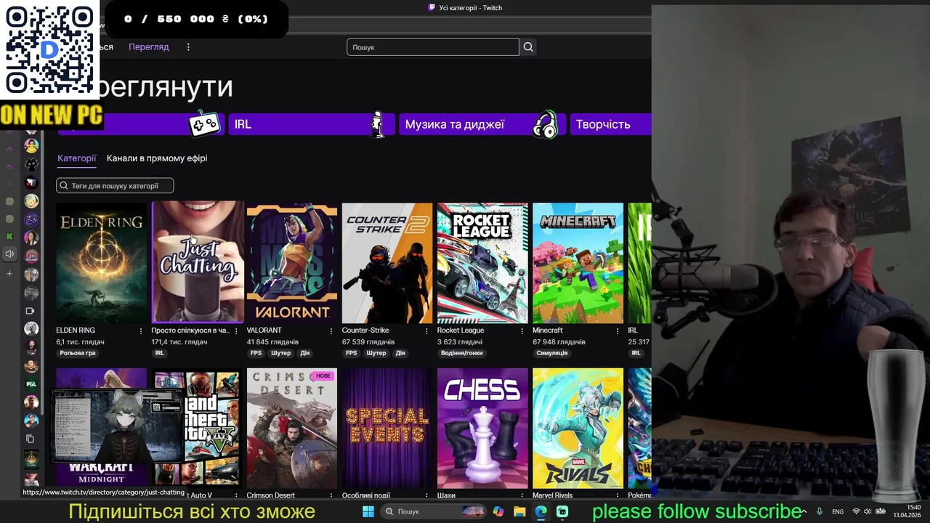The image size is (930, 523).
Task: Click the Симуляція tag under Minecraft
Action: coord(552,354)
